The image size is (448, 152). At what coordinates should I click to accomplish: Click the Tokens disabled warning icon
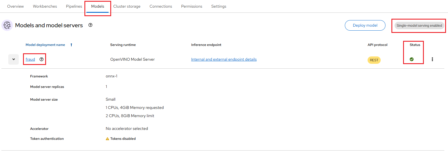tap(107, 139)
